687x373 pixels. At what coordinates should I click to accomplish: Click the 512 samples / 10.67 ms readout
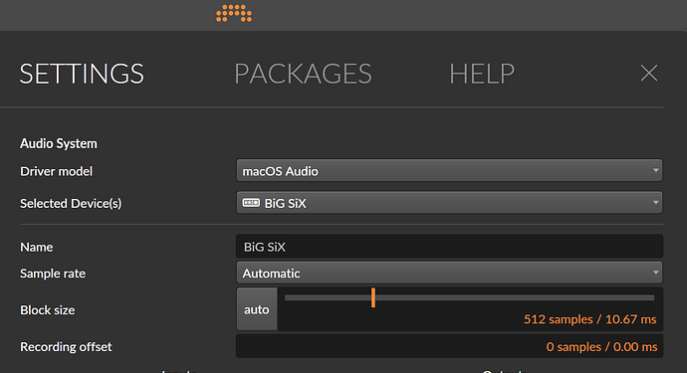[589, 319]
